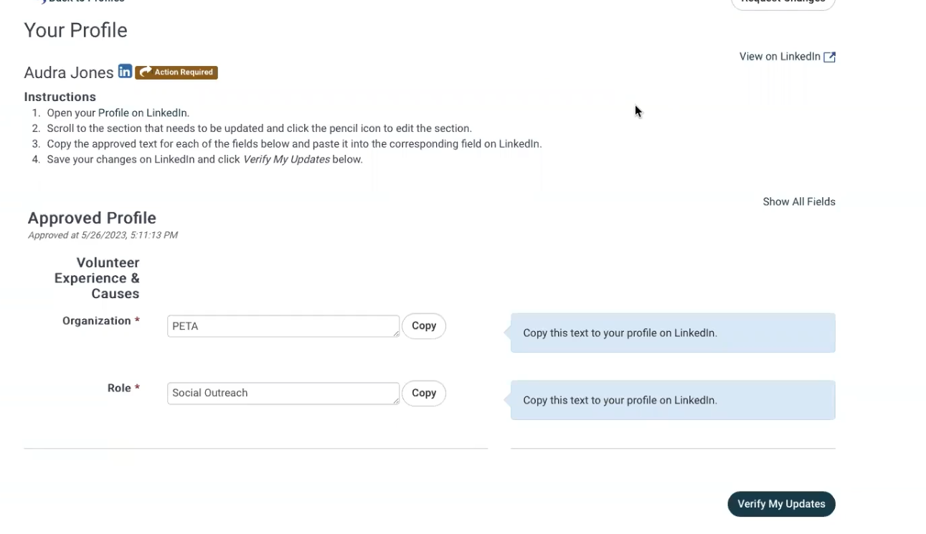
Task: Click the resize handle of the Organization field
Action: coord(396,333)
